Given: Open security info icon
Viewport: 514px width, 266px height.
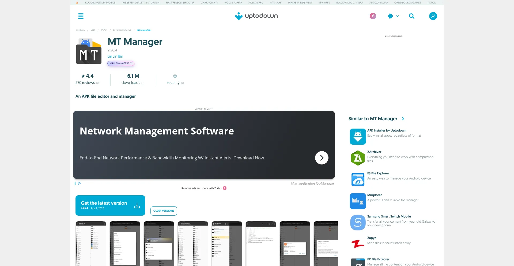Looking at the screenshot, I should click(x=183, y=83).
